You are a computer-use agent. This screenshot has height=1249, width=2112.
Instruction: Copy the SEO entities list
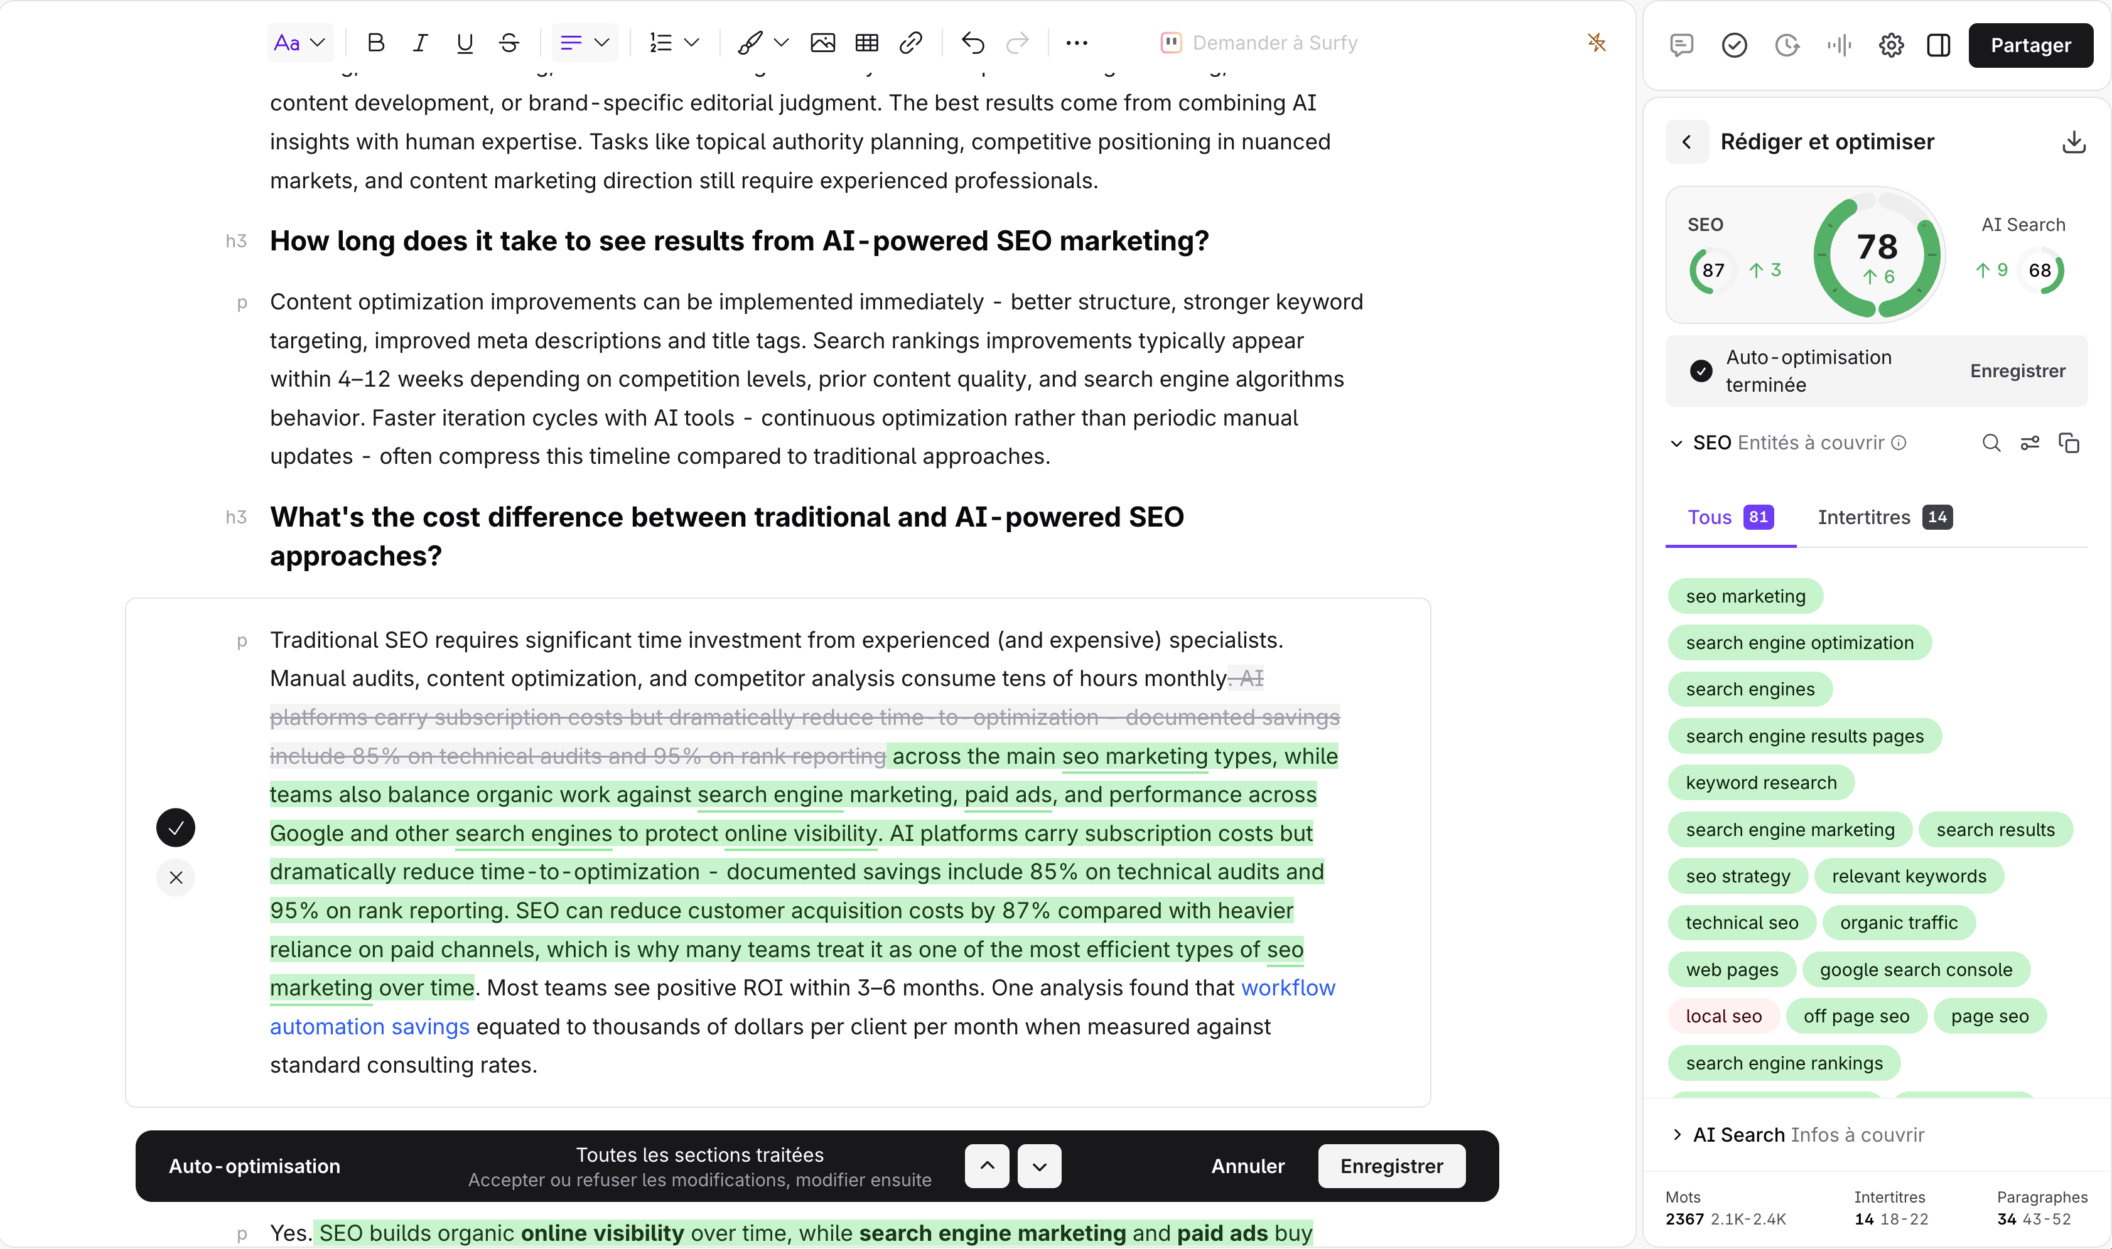coord(2069,442)
